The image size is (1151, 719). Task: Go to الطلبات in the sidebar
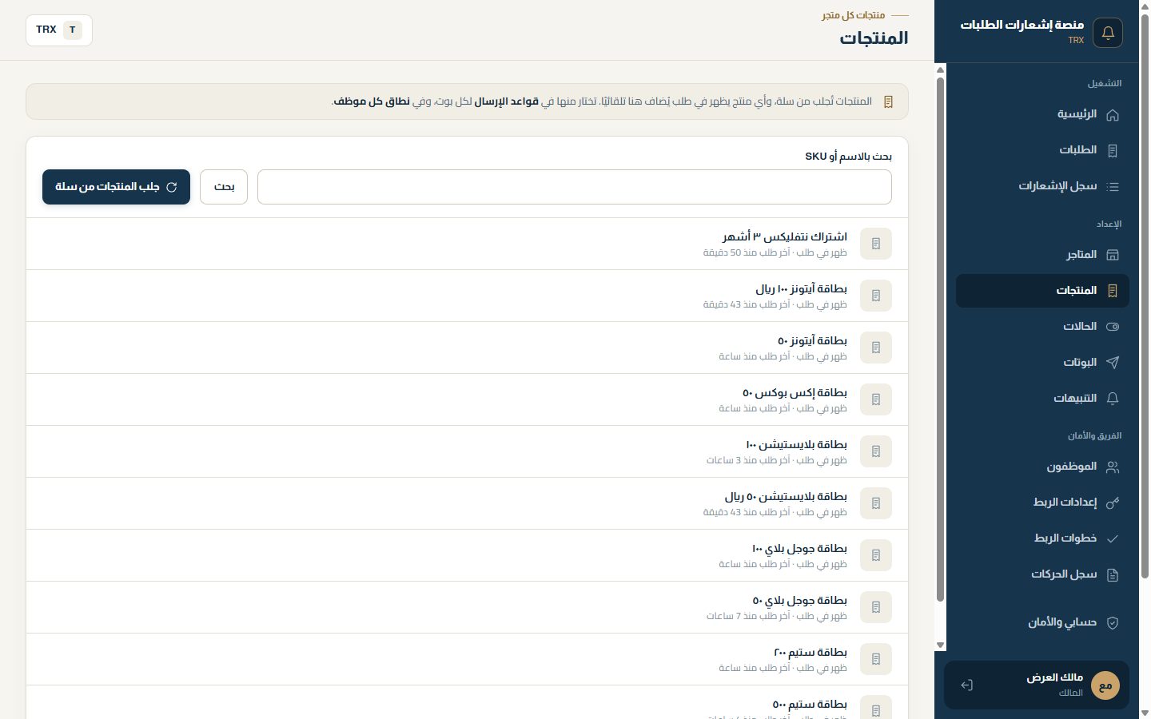point(1042,150)
